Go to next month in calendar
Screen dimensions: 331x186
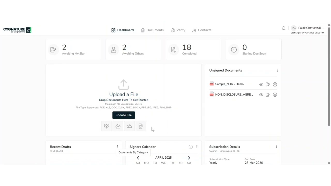[x=189, y=158]
